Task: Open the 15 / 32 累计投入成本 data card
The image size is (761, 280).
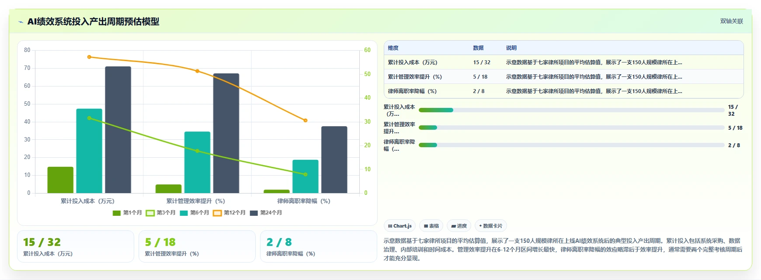Action: [76, 246]
